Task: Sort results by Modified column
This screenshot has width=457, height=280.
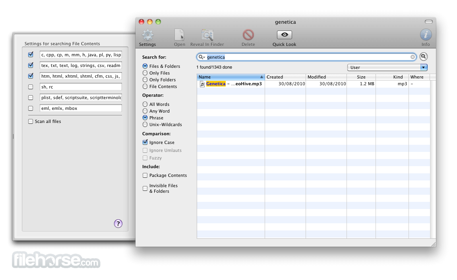Action: [x=326, y=77]
